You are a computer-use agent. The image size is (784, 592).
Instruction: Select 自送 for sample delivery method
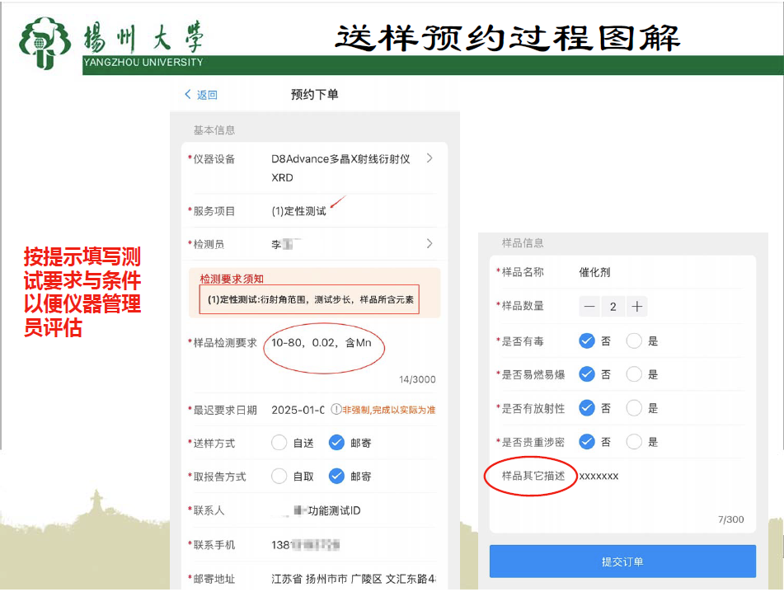(279, 443)
